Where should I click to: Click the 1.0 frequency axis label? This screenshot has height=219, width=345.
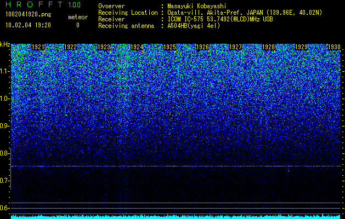tap(5, 99)
